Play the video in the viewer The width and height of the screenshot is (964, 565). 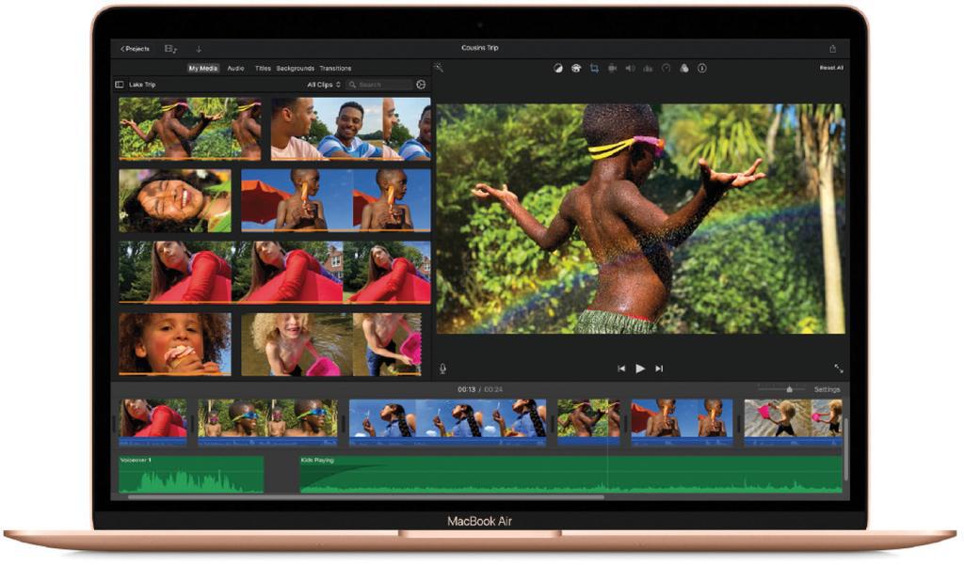click(x=640, y=369)
